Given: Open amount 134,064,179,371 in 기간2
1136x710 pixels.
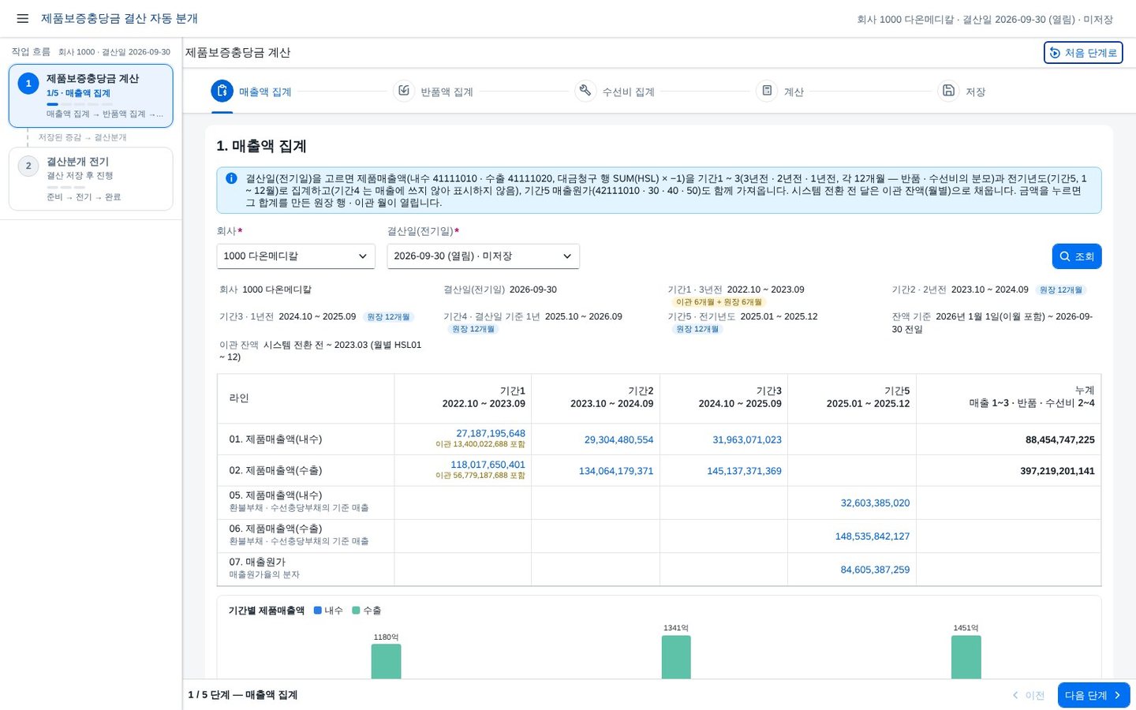Looking at the screenshot, I should point(616,471).
